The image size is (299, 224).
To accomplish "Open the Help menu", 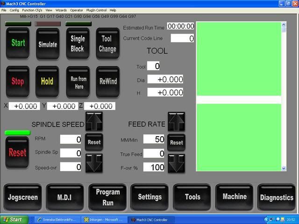I will tap(113, 10).
